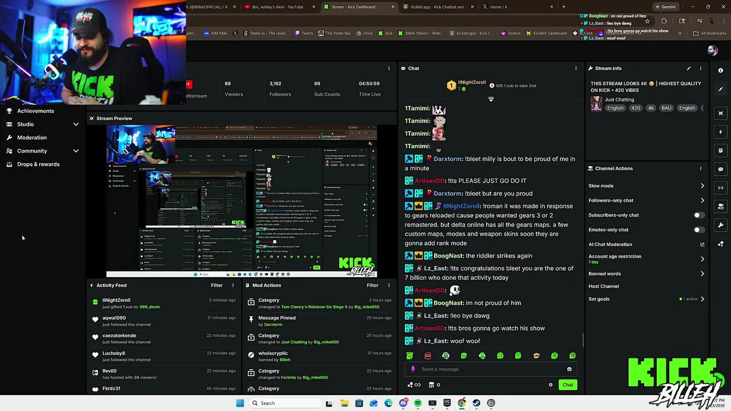Click Host Channel action
This screenshot has width=731, height=411.
[604, 286]
